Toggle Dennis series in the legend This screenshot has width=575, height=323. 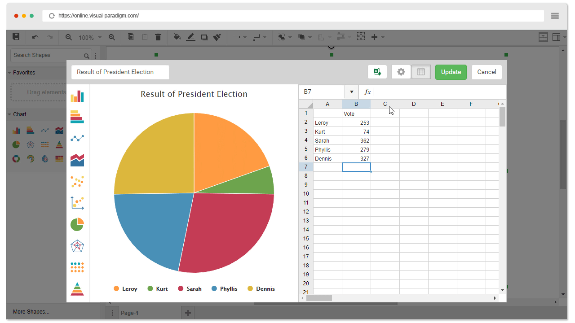click(x=261, y=289)
